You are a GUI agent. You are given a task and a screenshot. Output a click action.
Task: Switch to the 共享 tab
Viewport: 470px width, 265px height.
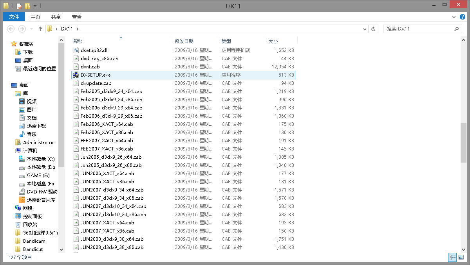[56, 17]
